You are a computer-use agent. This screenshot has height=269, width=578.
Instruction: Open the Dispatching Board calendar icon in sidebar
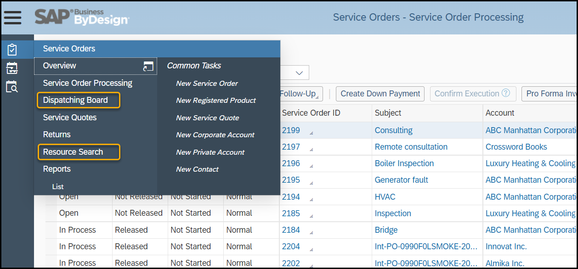click(12, 67)
